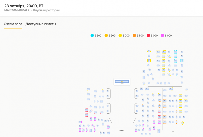203x137 pixels.
Task: Switch to the Схема зала tab
Action: click(13, 24)
